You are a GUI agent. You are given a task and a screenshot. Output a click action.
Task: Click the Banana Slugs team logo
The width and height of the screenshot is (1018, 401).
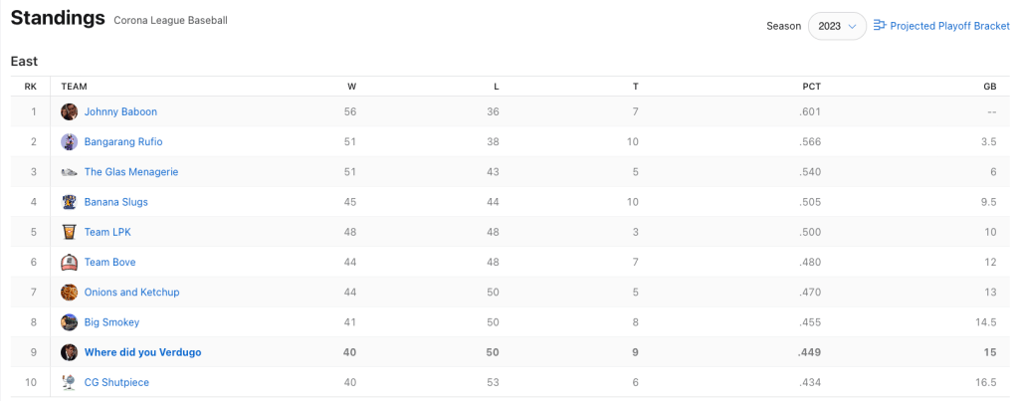point(69,202)
